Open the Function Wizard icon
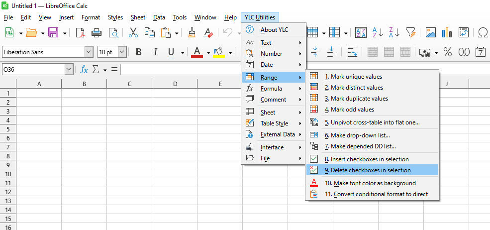The image size is (490, 230). [84, 69]
